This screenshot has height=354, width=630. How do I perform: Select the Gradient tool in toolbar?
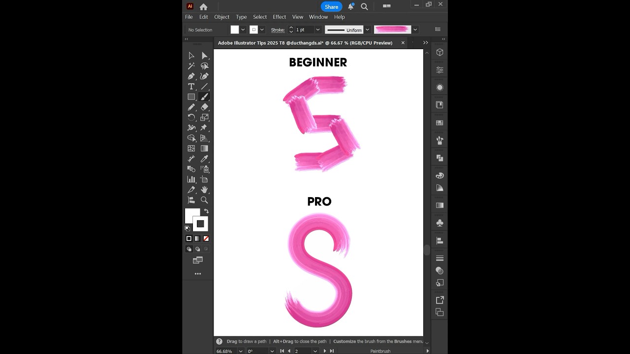(204, 148)
